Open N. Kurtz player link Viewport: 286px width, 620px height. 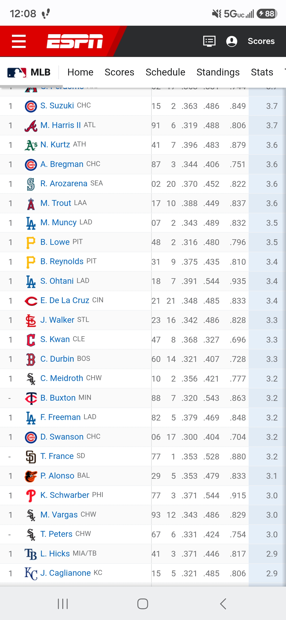55,145
